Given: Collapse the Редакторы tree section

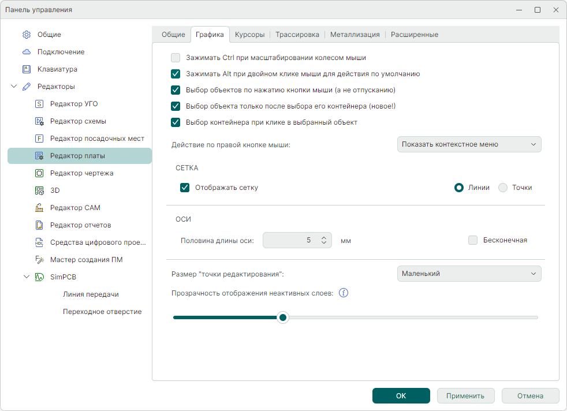Looking at the screenshot, I should [x=14, y=87].
